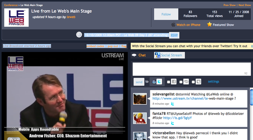
Task: Click the message text box
Action: pos(190,69)
